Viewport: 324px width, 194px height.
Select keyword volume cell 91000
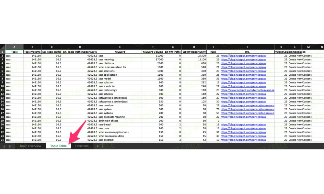(x=153, y=56)
